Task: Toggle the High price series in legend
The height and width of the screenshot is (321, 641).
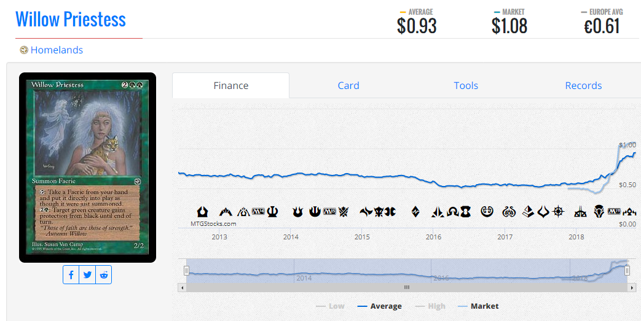Action: 430,306
